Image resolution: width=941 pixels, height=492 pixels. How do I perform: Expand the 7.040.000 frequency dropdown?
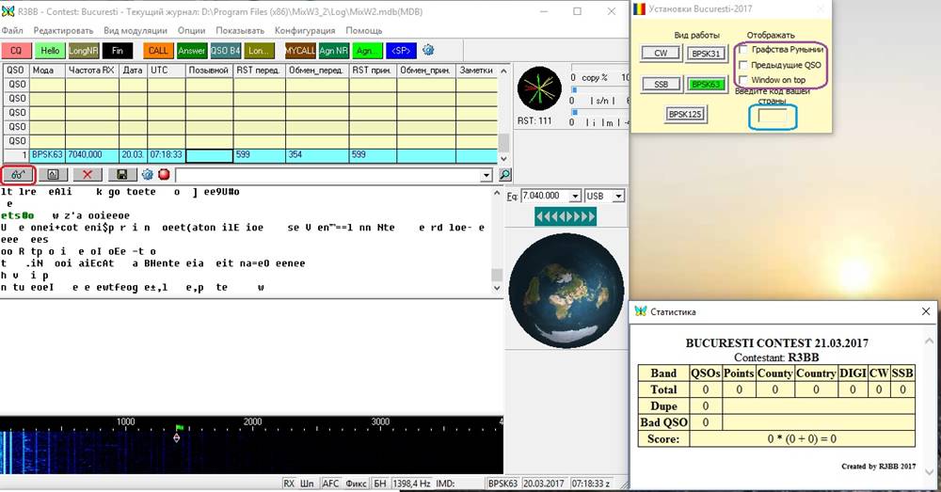[574, 196]
